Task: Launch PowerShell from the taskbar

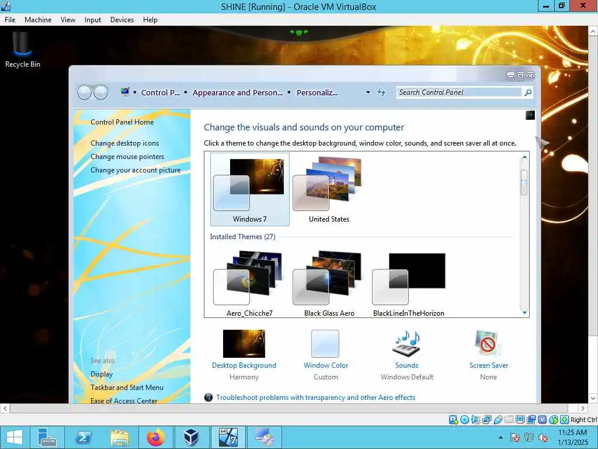Action: click(x=83, y=437)
